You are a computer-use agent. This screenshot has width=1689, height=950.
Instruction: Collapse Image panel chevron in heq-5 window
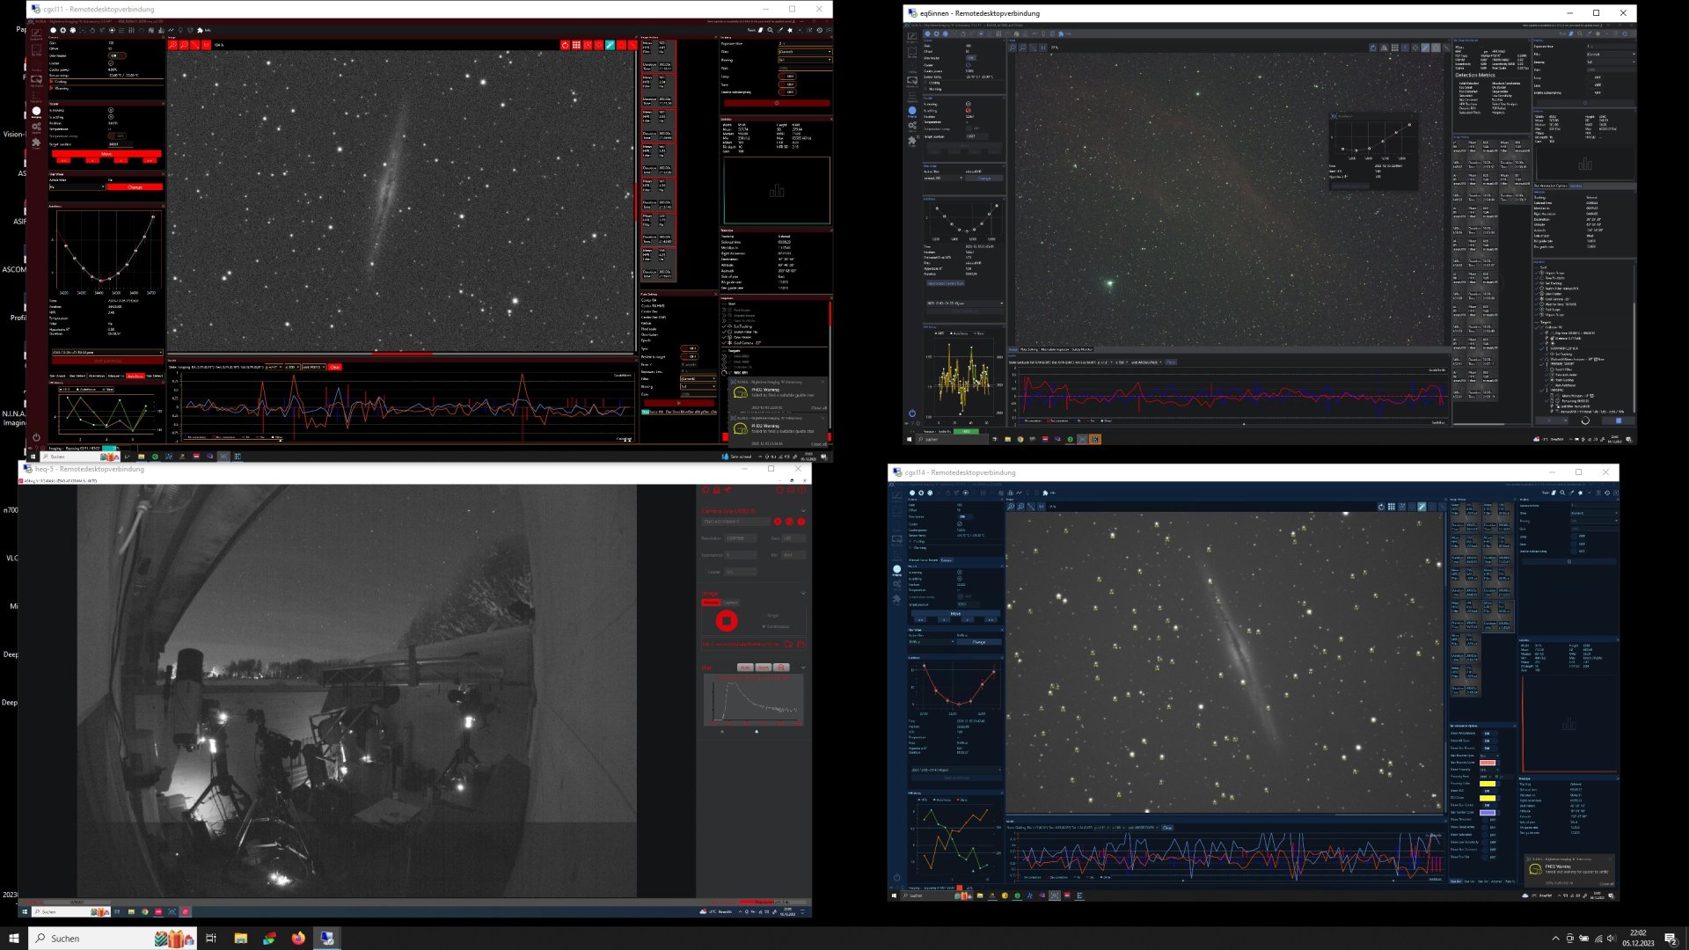[803, 593]
